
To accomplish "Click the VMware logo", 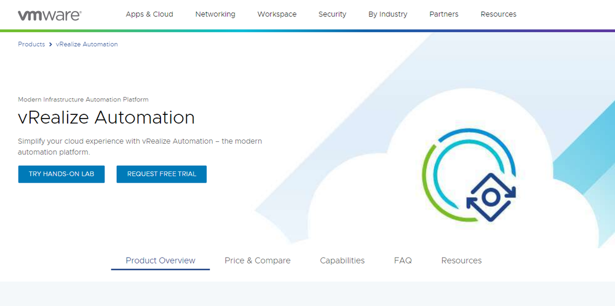I will coord(50,15).
